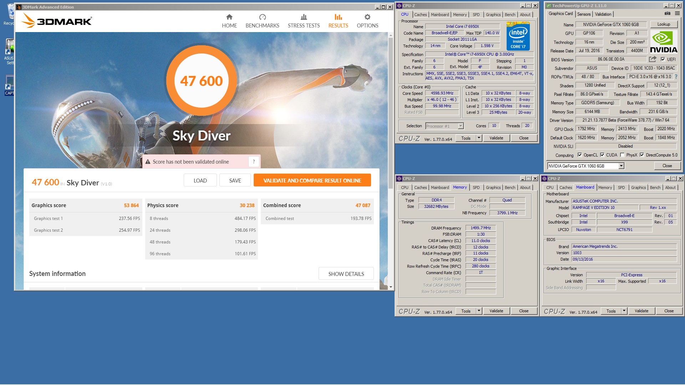685x385 pixels.
Task: Select Graphics tab in CPU-Z Mainboard window
Action: click(638, 188)
